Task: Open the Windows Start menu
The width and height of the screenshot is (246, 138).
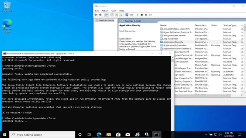Action: tap(5, 135)
